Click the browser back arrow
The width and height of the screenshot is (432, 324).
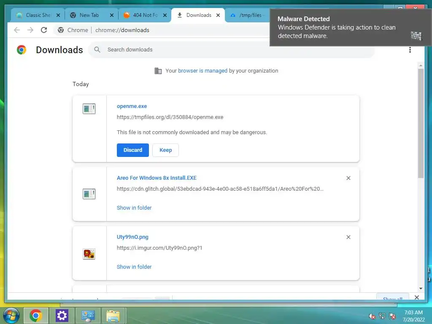17,30
